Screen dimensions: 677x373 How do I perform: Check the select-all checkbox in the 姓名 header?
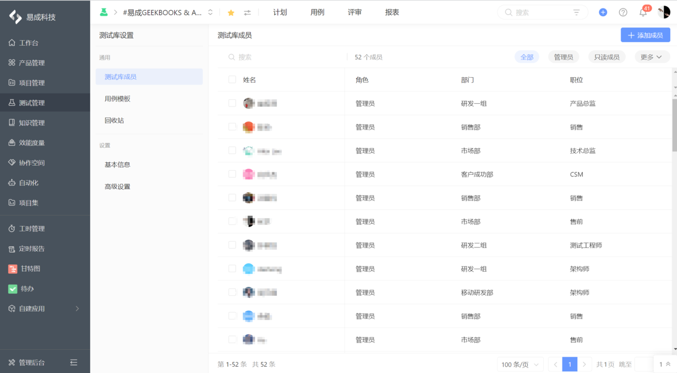tap(232, 79)
